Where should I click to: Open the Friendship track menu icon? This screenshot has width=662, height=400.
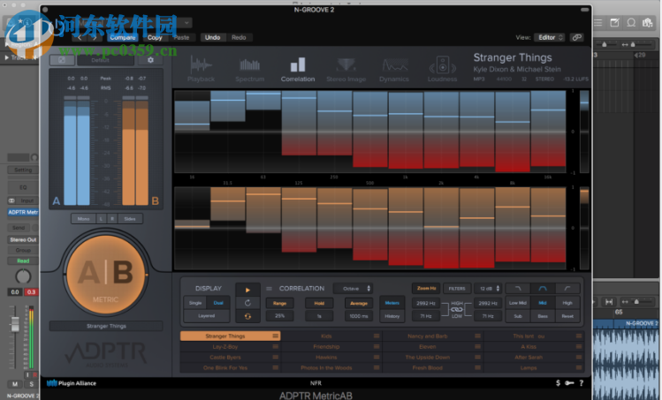(377, 346)
